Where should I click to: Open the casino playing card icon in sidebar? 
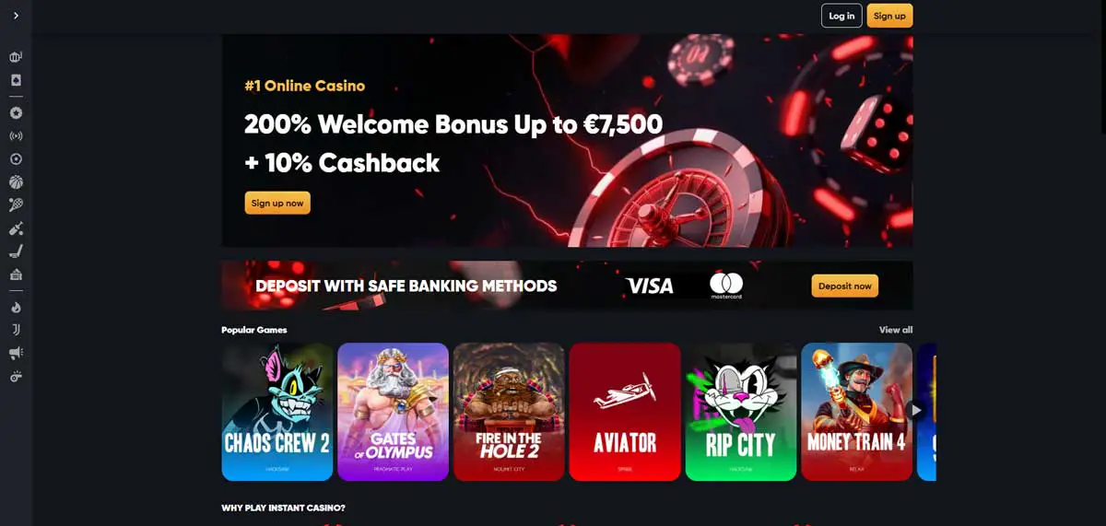tap(16, 80)
